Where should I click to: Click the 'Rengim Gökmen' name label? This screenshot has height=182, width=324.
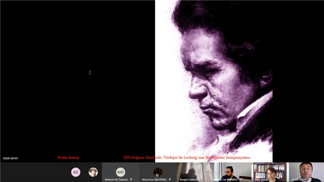[188, 179]
